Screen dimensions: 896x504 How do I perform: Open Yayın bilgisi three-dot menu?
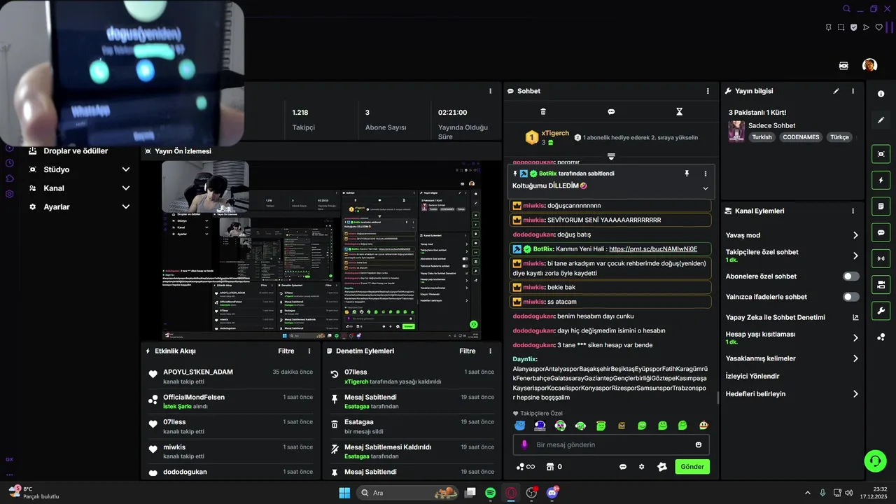(853, 91)
